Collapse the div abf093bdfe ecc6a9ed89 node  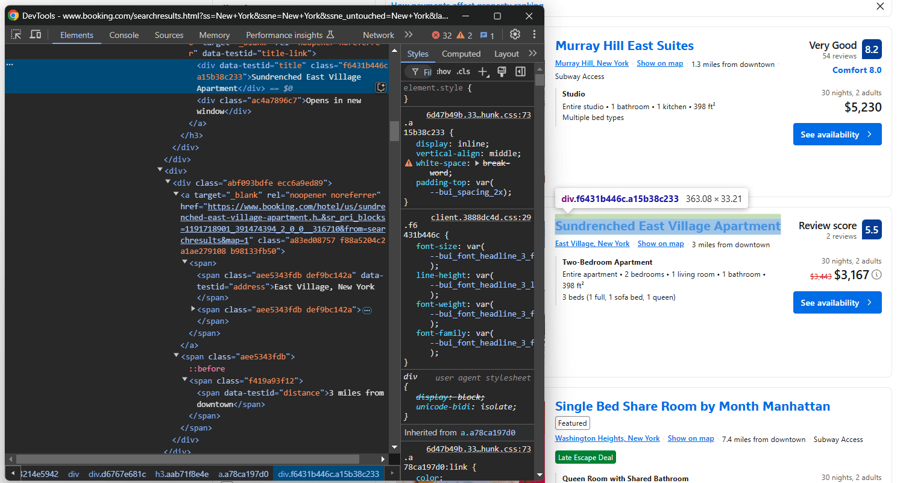[168, 183]
